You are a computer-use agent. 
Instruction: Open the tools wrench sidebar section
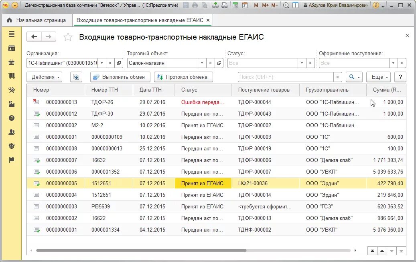[x=11, y=90]
